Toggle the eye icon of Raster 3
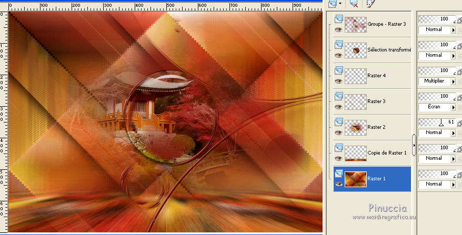 [338, 107]
